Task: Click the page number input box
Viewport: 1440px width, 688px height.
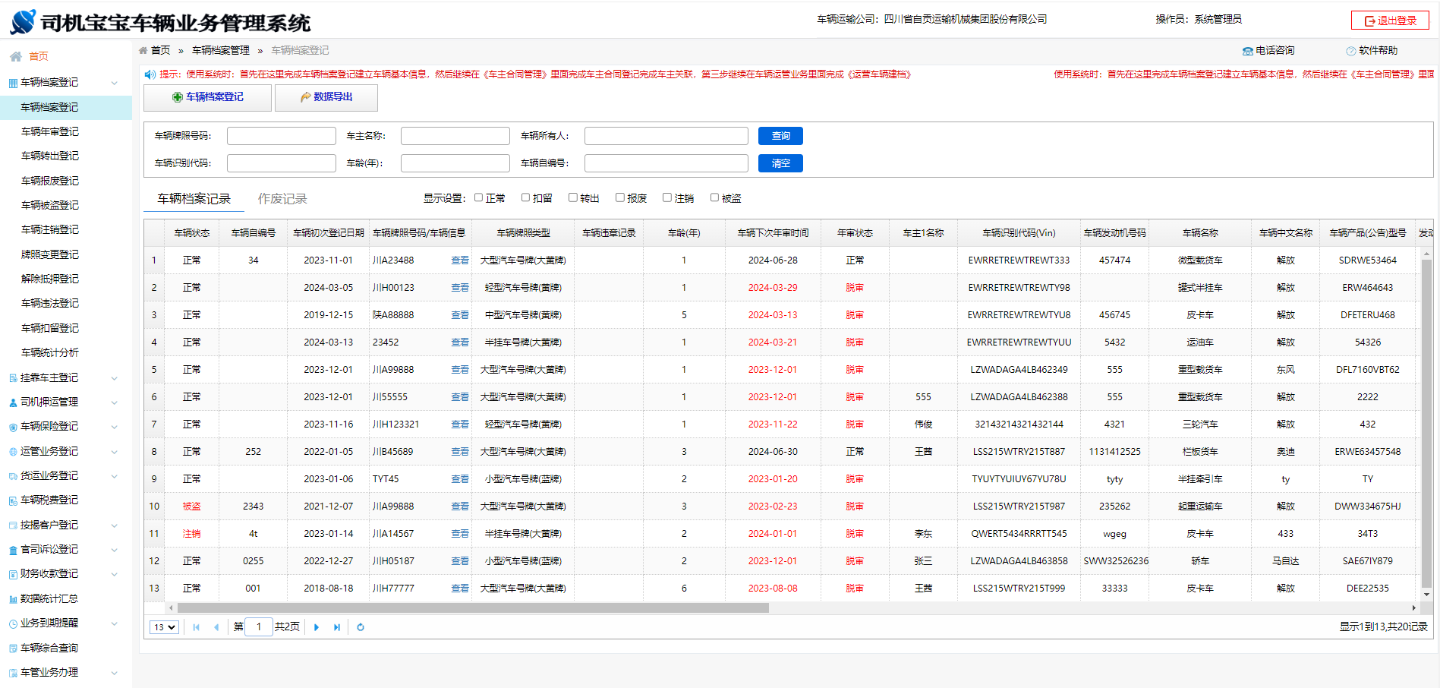Action: pyautogui.click(x=259, y=627)
